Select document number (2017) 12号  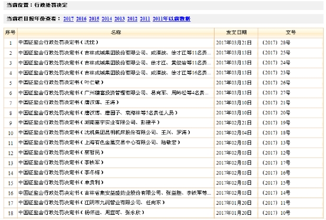276,153
